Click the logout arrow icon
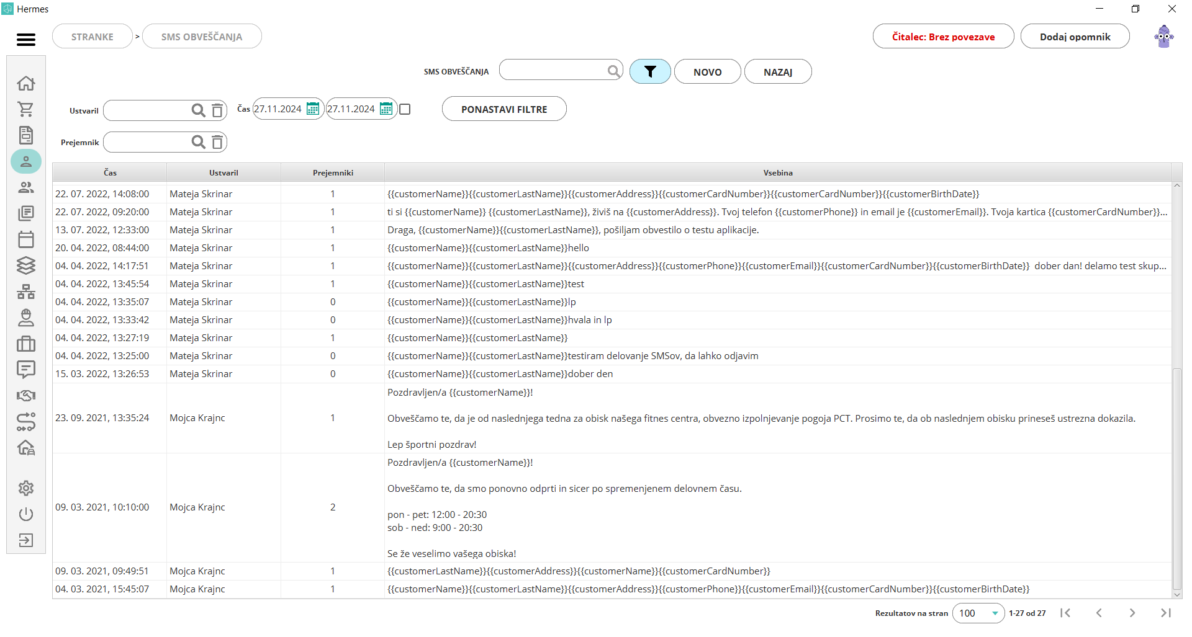1192x637 pixels. click(x=26, y=540)
